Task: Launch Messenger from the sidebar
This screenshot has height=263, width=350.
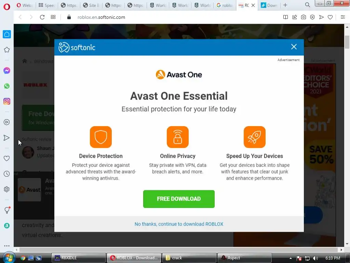Action: [7, 71]
